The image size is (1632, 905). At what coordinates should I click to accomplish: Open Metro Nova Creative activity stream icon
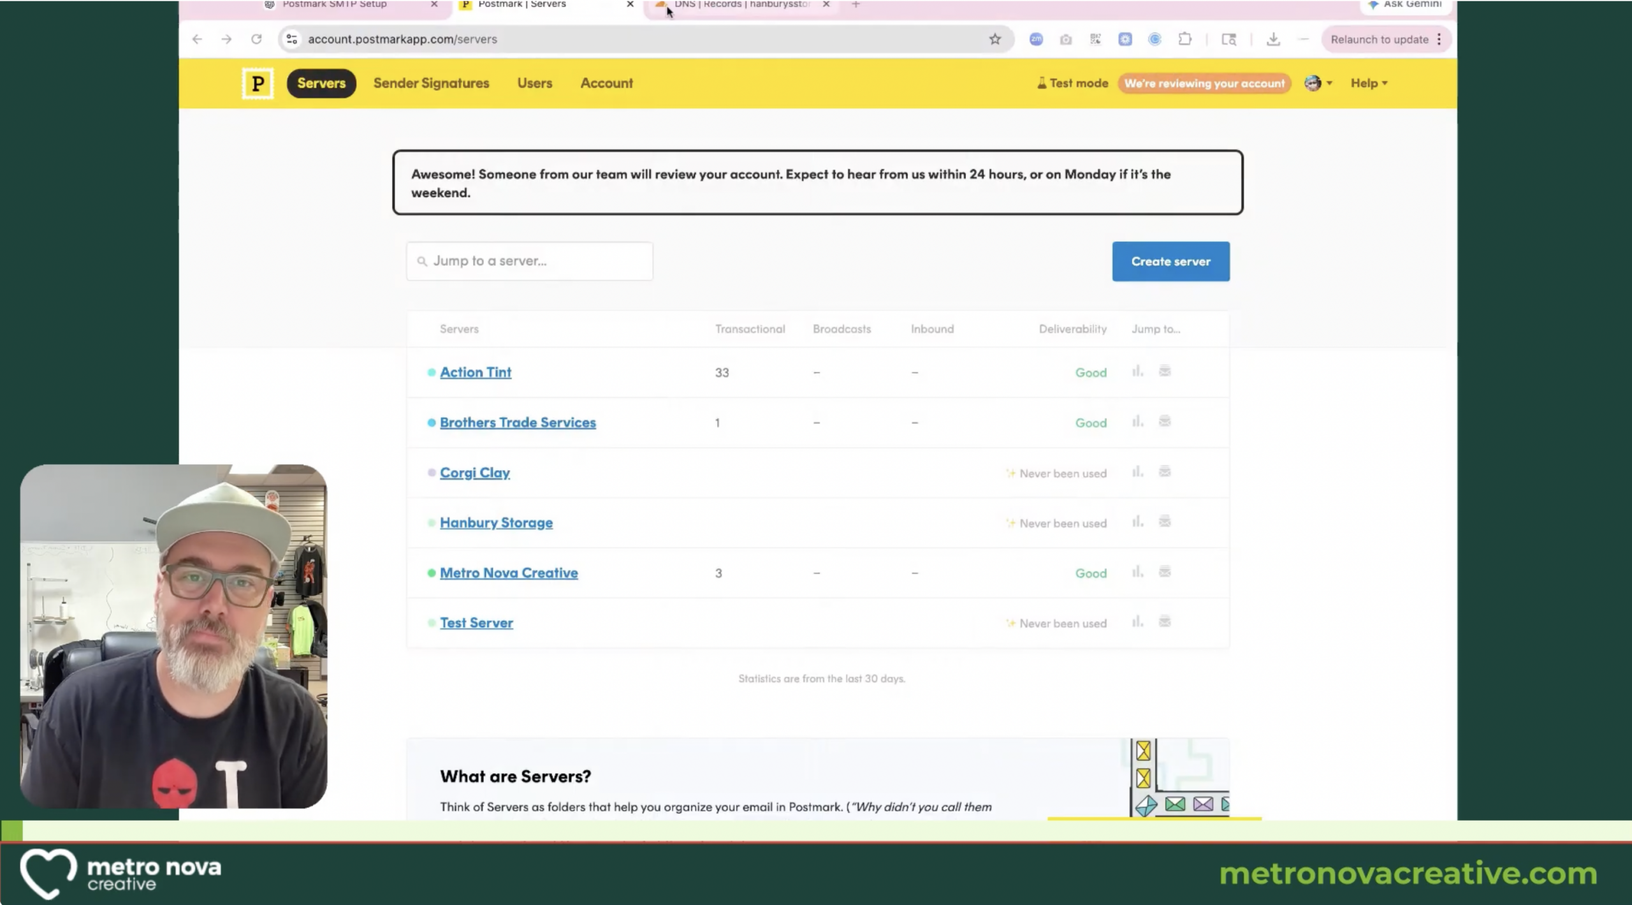tap(1165, 572)
